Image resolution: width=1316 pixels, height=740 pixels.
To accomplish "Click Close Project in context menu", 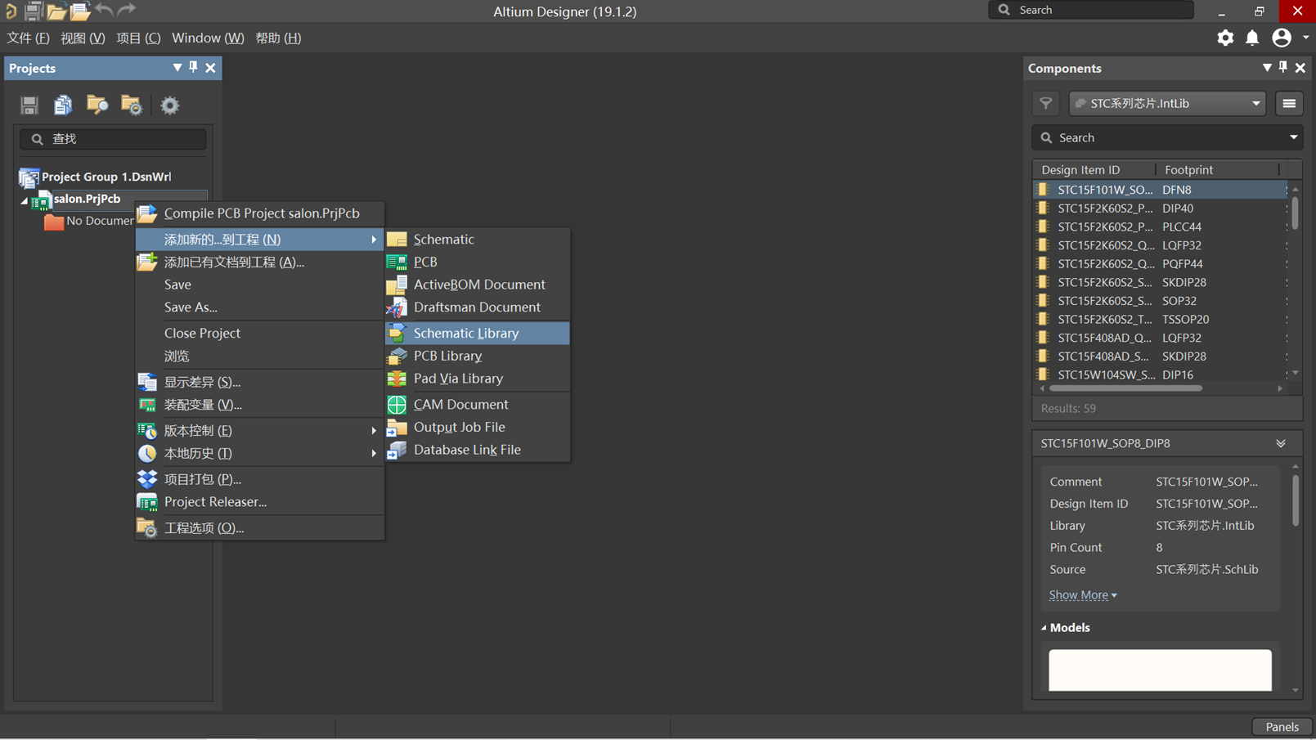I will [x=259, y=333].
